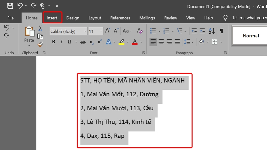This screenshot has height=150, width=267.
Task: Open the Mailings tab
Action: 147,18
